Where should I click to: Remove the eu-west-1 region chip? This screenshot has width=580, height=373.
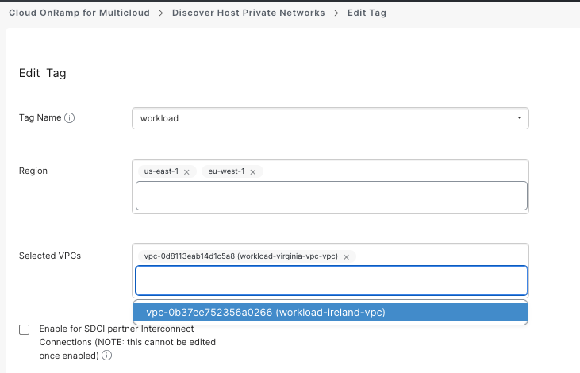(x=251, y=171)
